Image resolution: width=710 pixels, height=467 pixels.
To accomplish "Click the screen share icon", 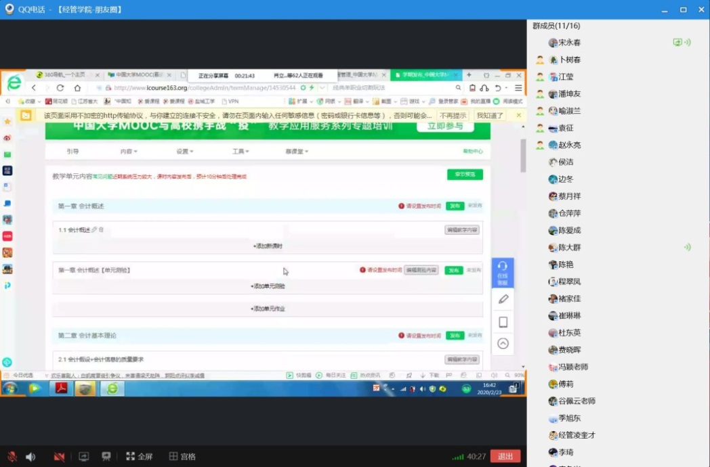I will (84, 457).
